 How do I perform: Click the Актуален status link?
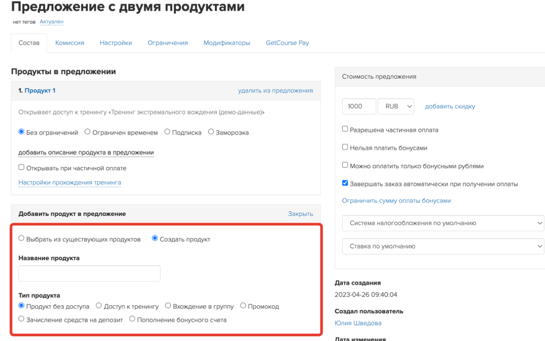click(x=51, y=21)
